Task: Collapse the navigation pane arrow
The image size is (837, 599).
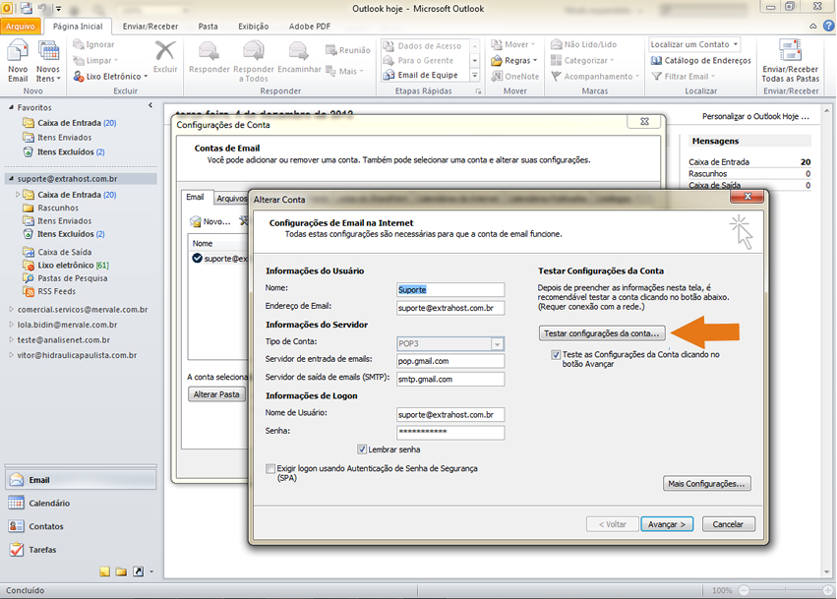Action: point(150,105)
